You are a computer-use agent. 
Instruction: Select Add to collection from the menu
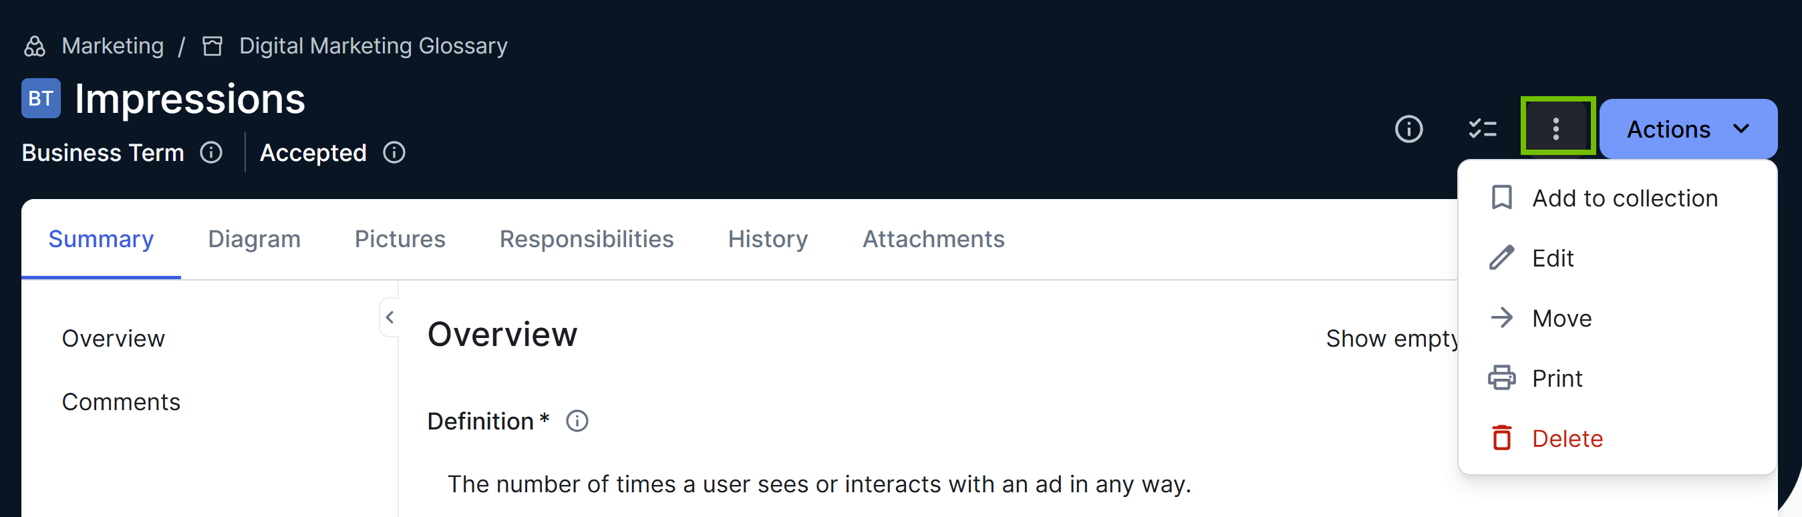pyautogui.click(x=1624, y=197)
